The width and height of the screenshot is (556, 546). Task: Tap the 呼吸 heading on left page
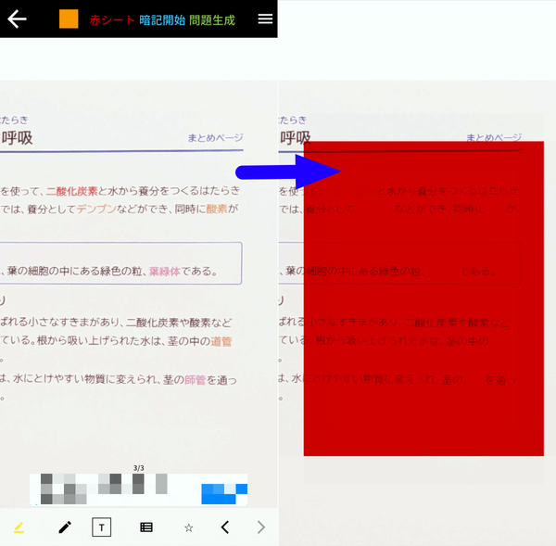coord(17,137)
